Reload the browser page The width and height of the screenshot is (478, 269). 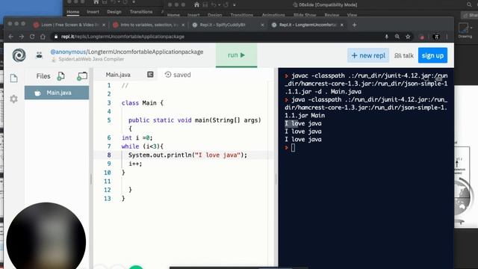(32, 37)
